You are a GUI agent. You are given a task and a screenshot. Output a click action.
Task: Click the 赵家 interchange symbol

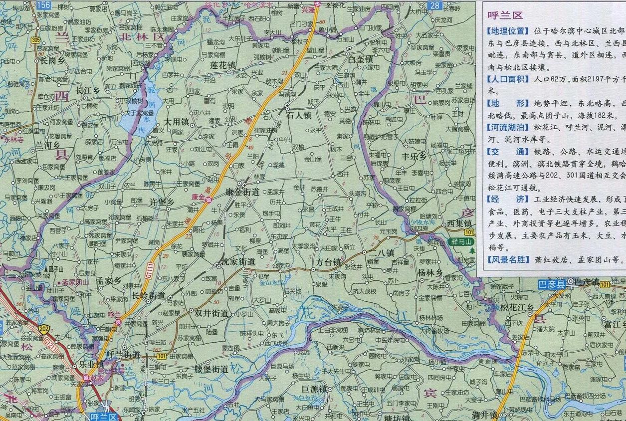click(86, 378)
